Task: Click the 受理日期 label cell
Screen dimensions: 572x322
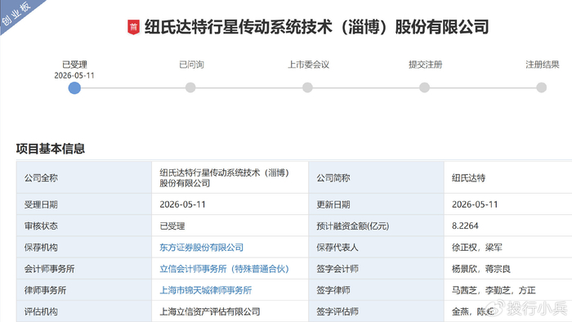Action: coord(84,204)
